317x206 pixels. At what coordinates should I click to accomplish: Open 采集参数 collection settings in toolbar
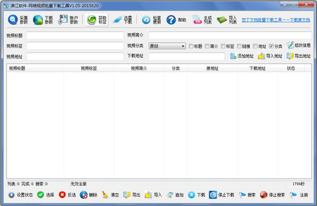point(18,20)
